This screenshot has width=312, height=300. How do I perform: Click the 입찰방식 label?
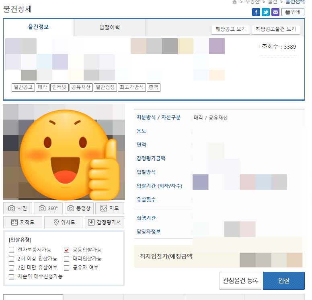click(x=146, y=172)
